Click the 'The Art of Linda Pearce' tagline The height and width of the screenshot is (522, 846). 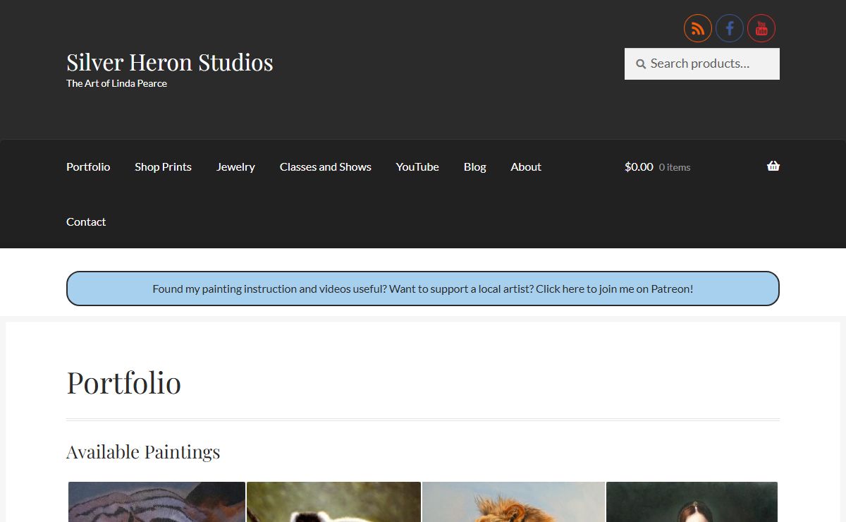116,83
